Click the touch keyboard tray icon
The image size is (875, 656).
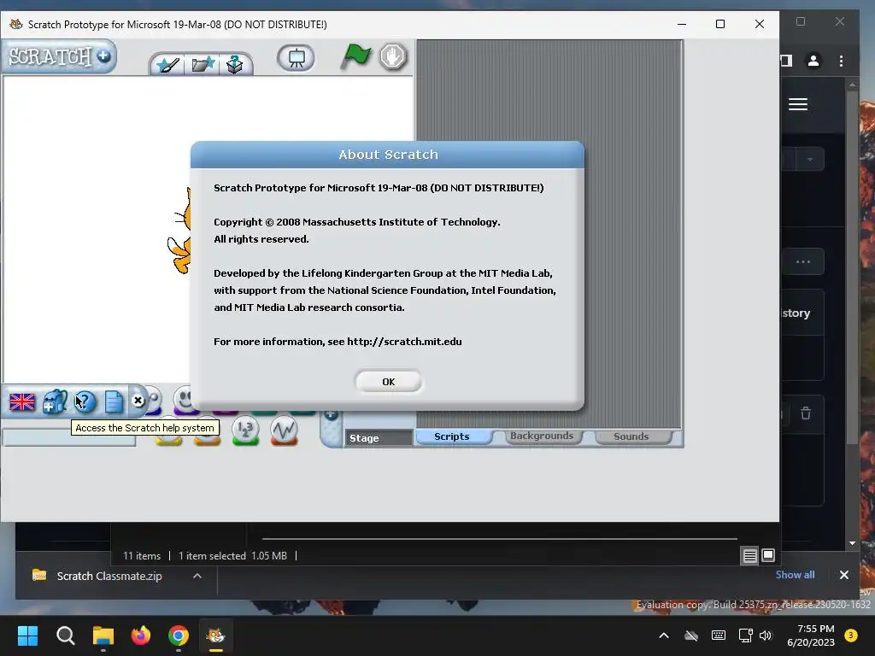tap(719, 635)
